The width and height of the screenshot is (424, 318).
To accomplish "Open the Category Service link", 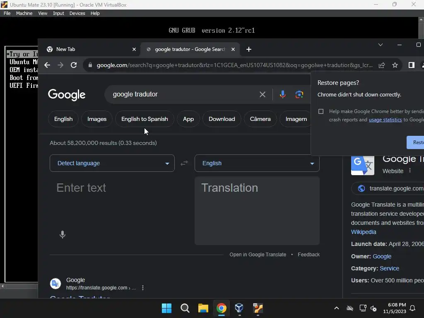I will [389, 268].
